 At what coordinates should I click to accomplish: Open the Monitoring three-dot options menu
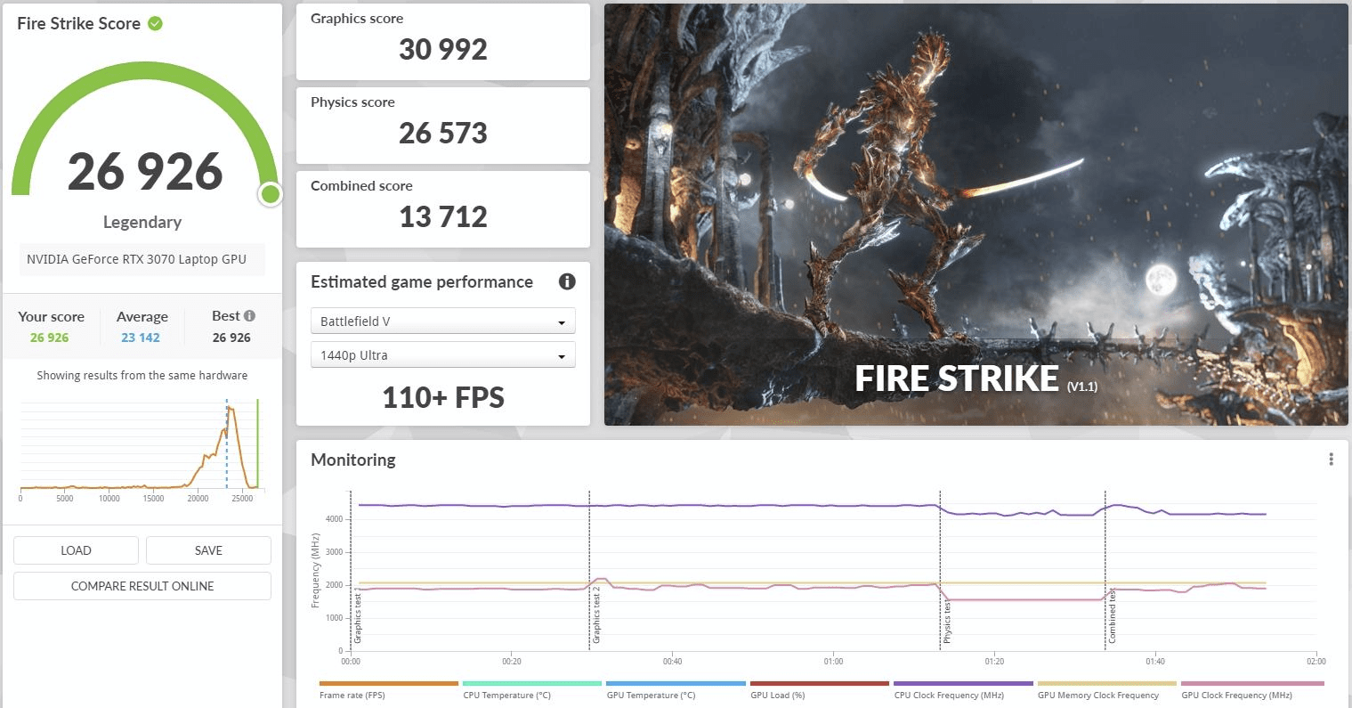pyautogui.click(x=1331, y=460)
